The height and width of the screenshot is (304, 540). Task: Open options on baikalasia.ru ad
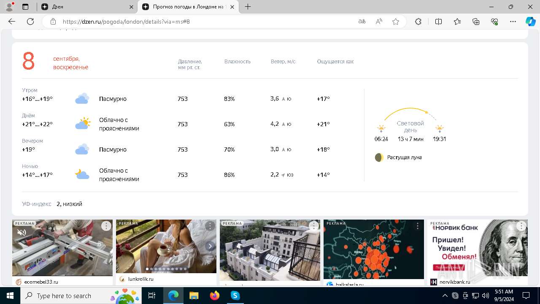coord(417,226)
